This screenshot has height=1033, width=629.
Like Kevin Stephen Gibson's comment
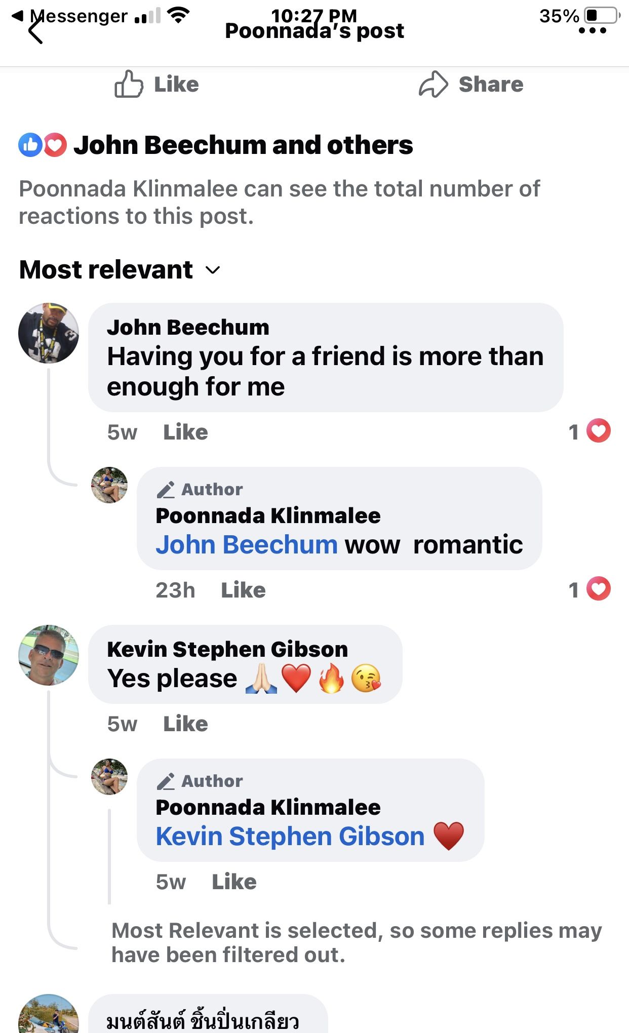pos(185,724)
